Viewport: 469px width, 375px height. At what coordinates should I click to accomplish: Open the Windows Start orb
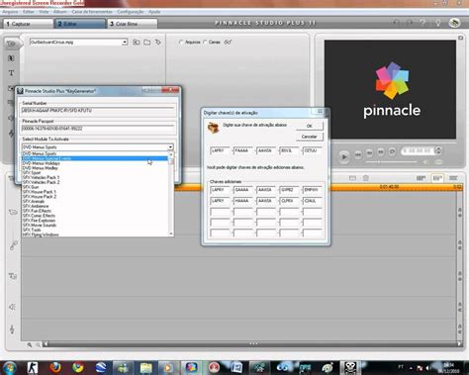pyautogui.click(x=10, y=368)
